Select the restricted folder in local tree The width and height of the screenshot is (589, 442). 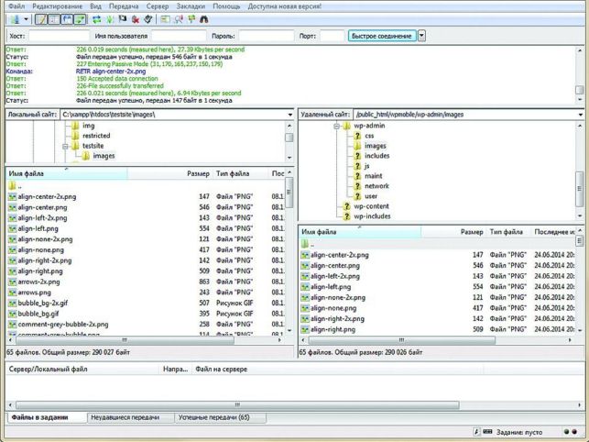[96, 136]
